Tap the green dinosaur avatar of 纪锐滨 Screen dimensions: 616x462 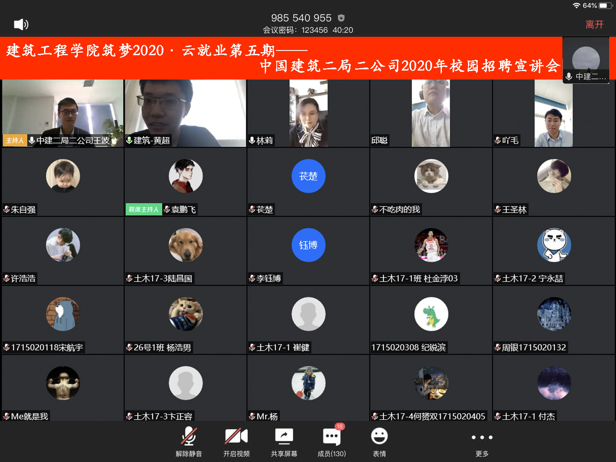pos(431,314)
